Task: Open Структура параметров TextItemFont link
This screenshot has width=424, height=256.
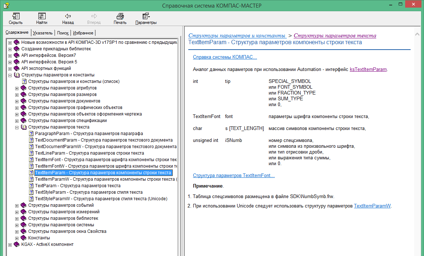Action: [234, 176]
